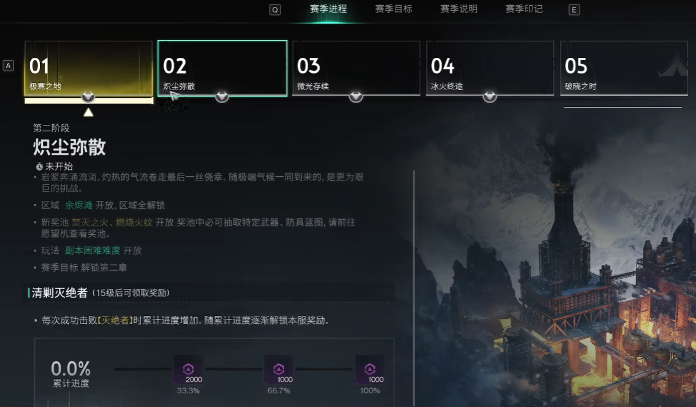Click the A key hint icon
Screen dimensions: 696x407
(x=9, y=66)
